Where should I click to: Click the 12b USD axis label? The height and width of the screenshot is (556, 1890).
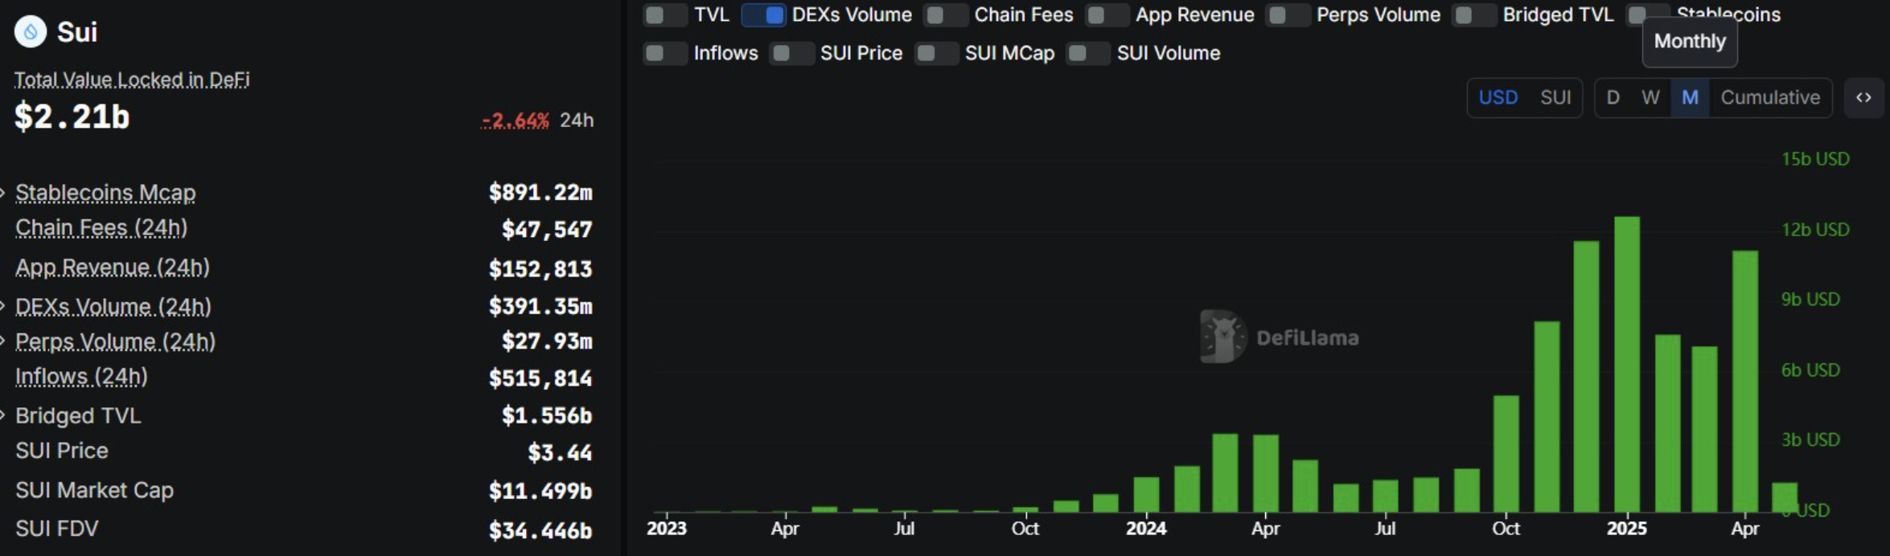[1815, 230]
